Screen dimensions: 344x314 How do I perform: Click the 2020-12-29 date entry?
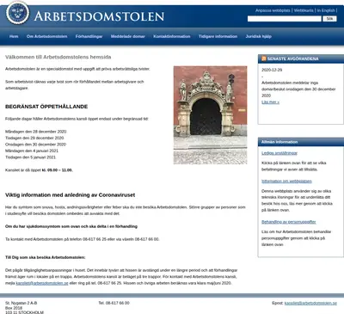point(272,70)
